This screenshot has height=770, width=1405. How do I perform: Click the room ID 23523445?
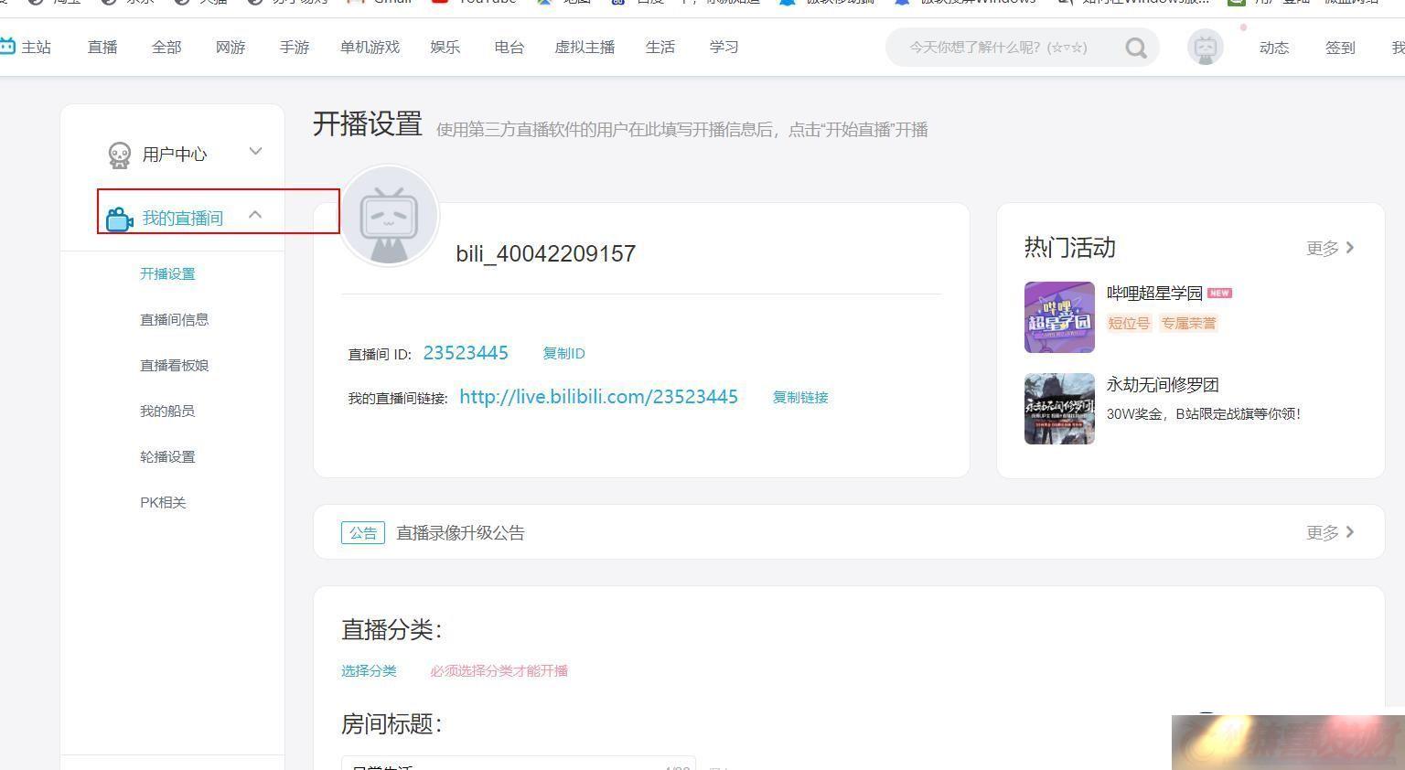[466, 353]
